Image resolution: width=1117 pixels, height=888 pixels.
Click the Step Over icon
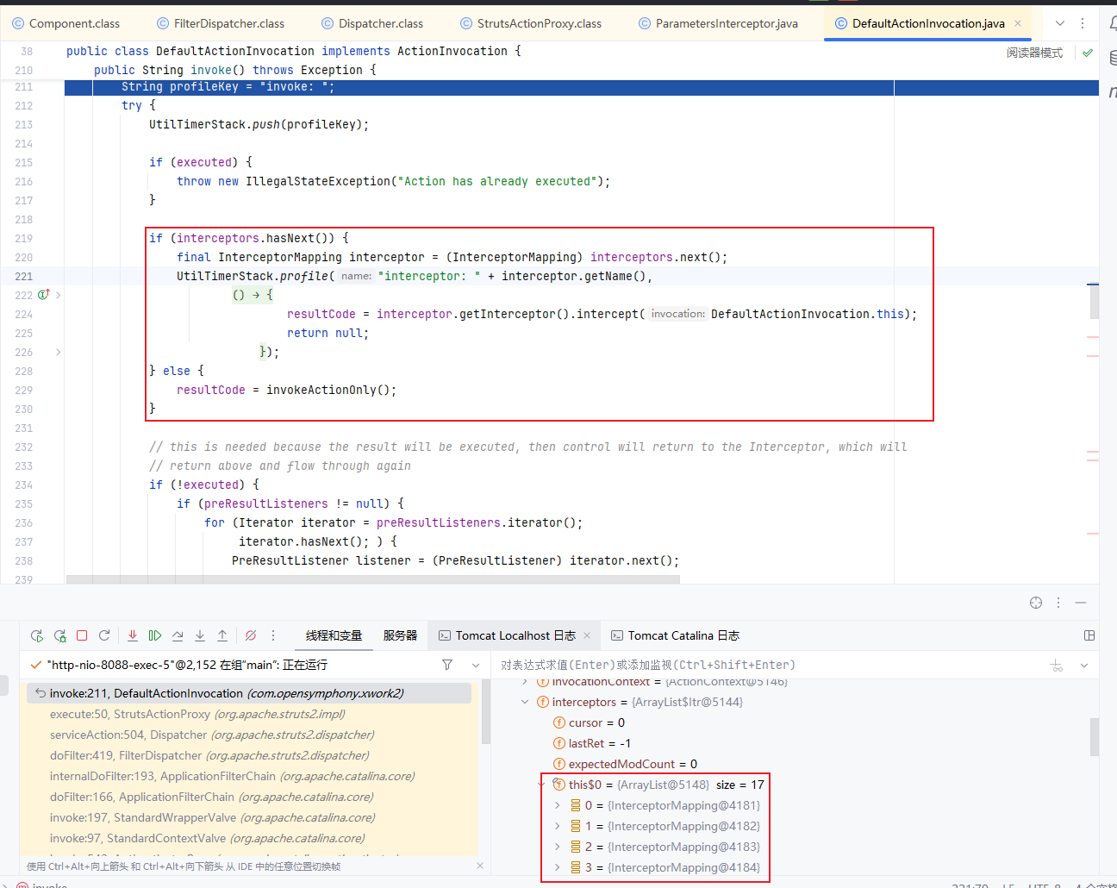[178, 635]
